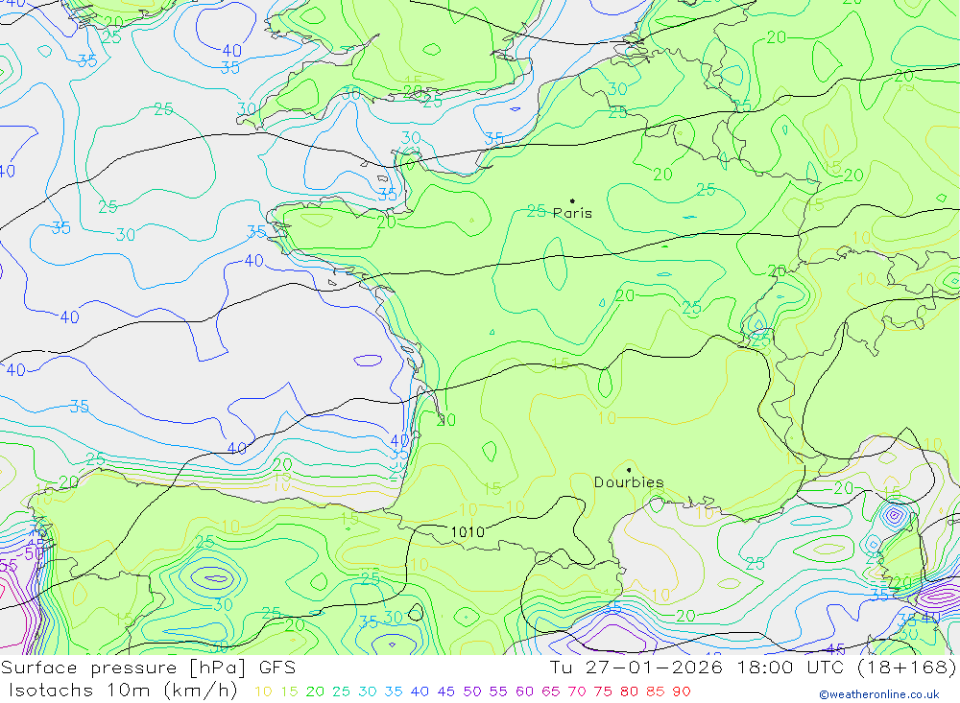Screen dimensions: 960x703
Task: Click the GFS model label in title
Action: pos(277,668)
